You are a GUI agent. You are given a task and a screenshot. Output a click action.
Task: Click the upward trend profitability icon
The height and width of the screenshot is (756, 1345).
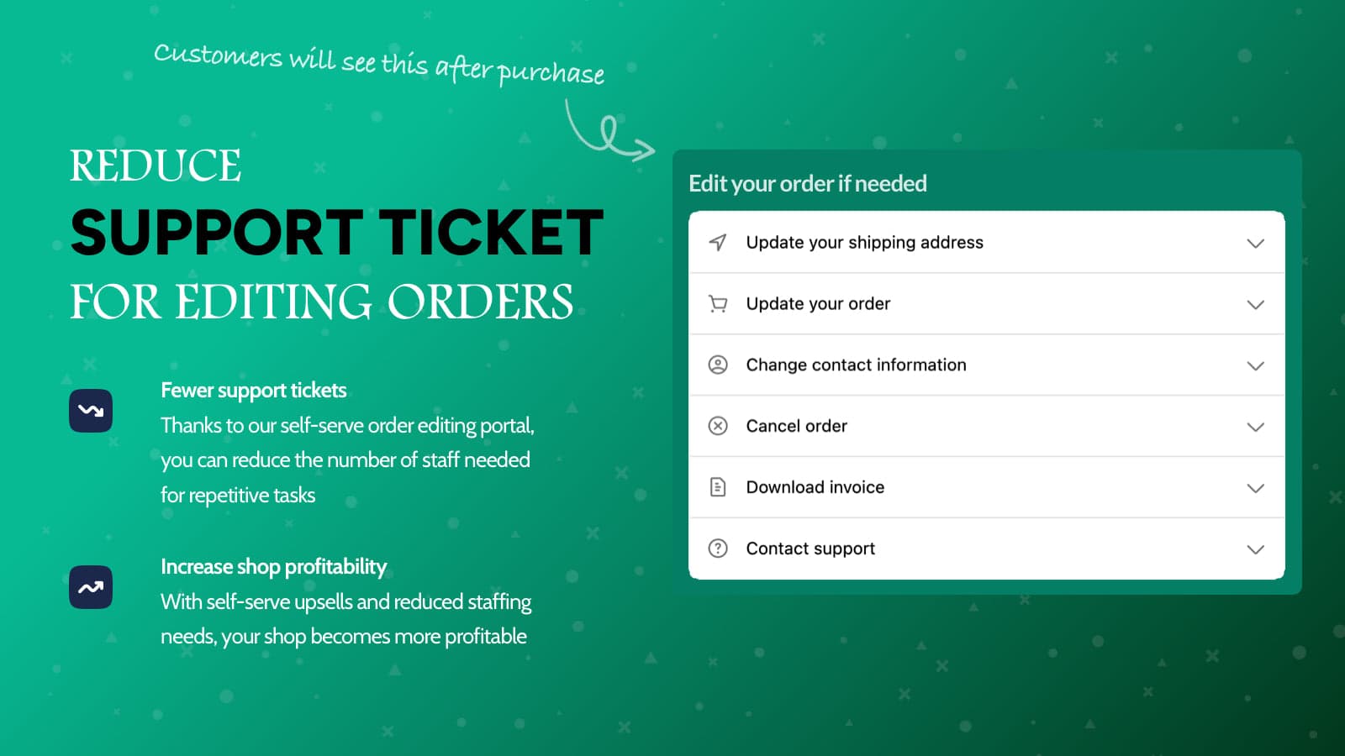coord(91,587)
